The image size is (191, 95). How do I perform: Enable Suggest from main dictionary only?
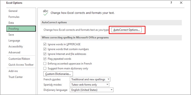coord(45,68)
